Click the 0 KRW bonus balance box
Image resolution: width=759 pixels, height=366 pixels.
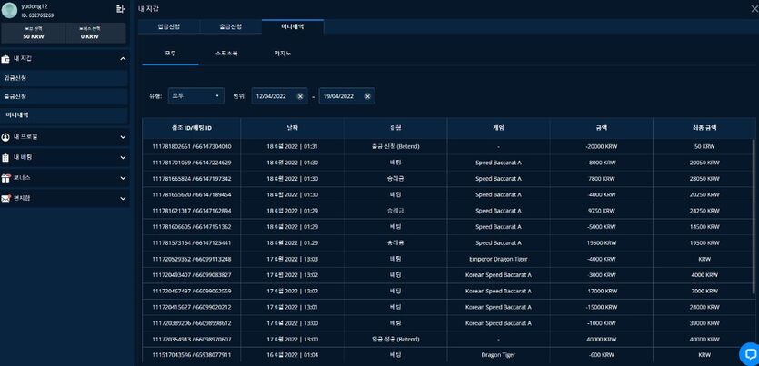click(x=95, y=33)
